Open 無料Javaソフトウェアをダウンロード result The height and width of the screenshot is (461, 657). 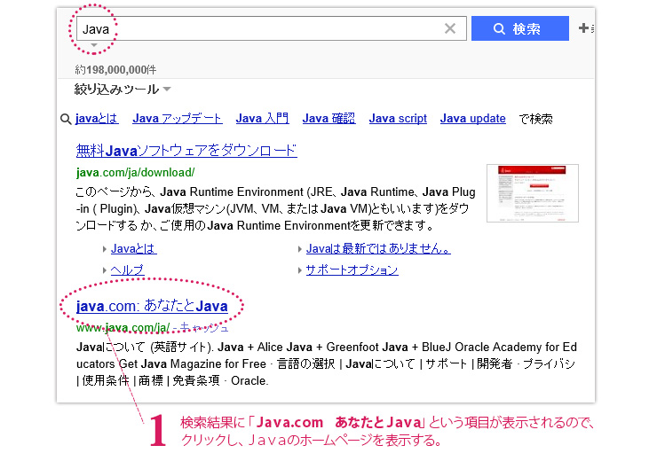tap(186, 151)
